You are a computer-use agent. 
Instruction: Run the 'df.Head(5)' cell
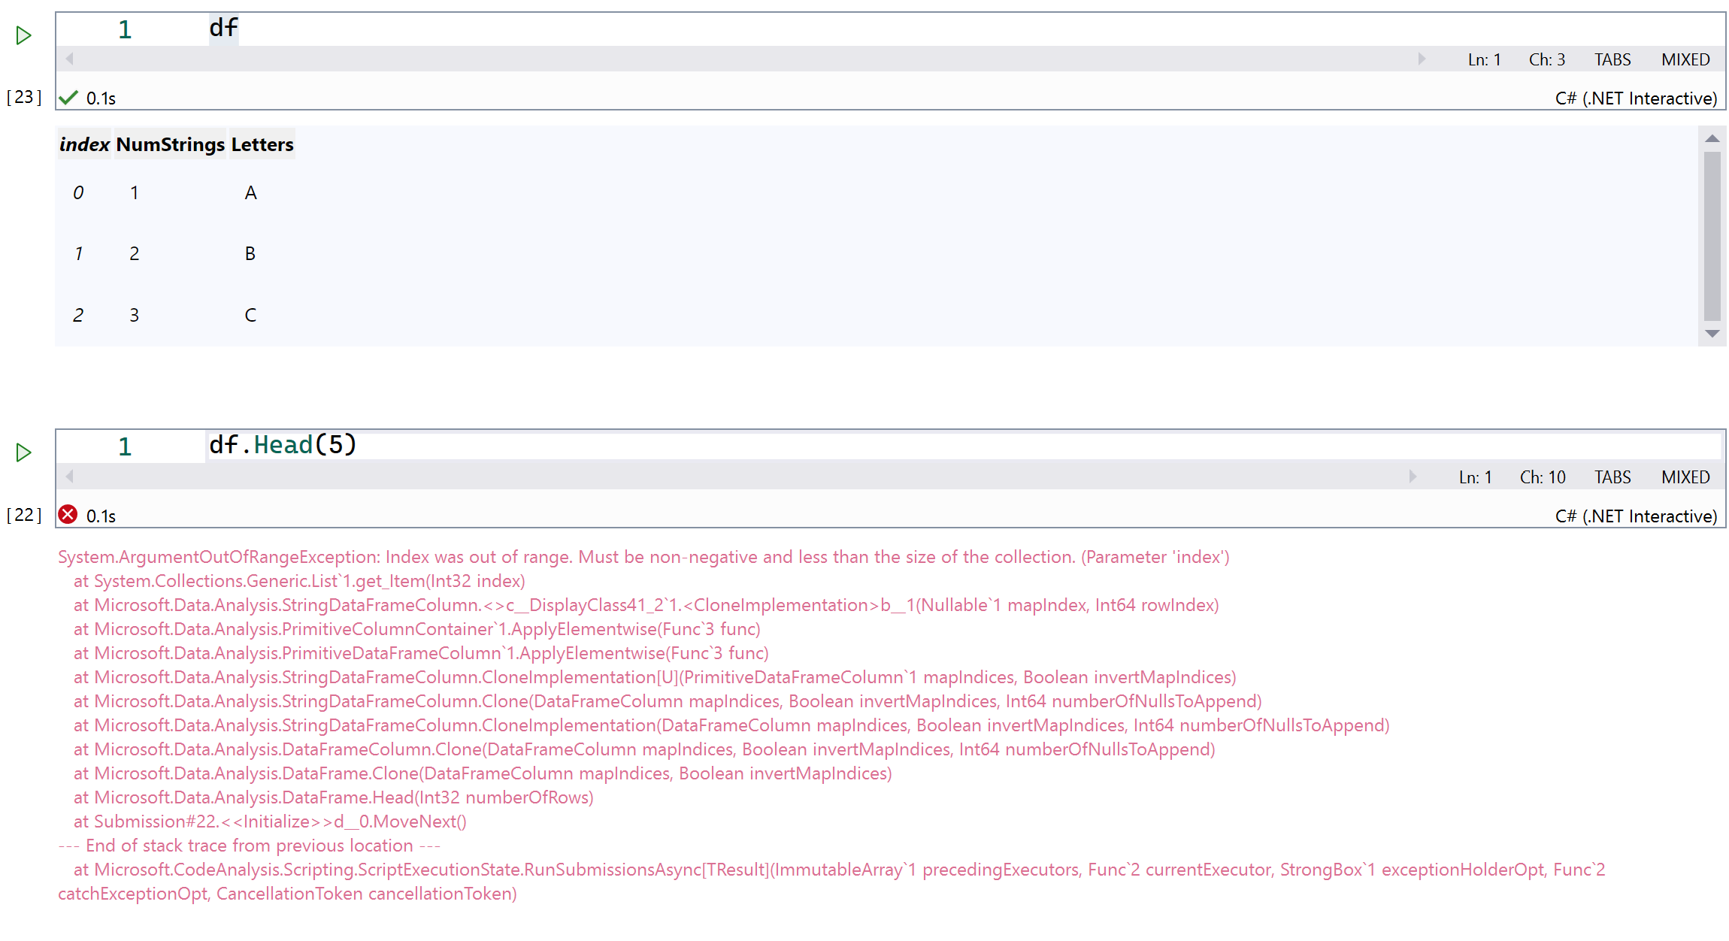coord(23,452)
